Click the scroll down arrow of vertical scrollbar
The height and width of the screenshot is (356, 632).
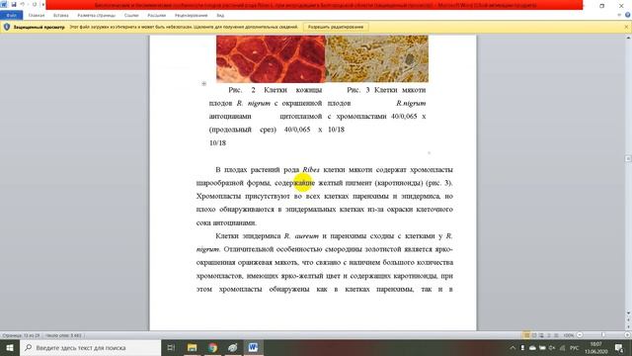(628, 313)
